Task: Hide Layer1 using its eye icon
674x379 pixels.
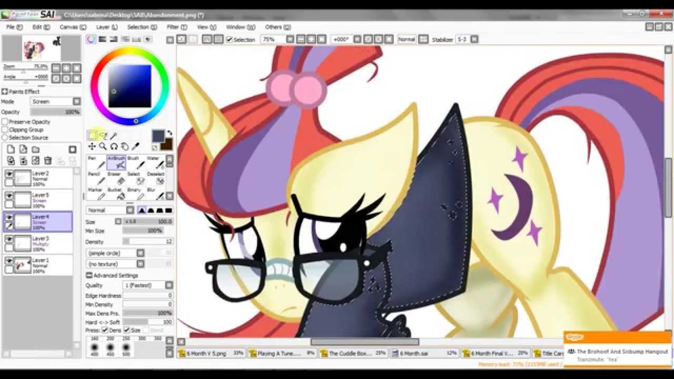Action: coord(9,261)
